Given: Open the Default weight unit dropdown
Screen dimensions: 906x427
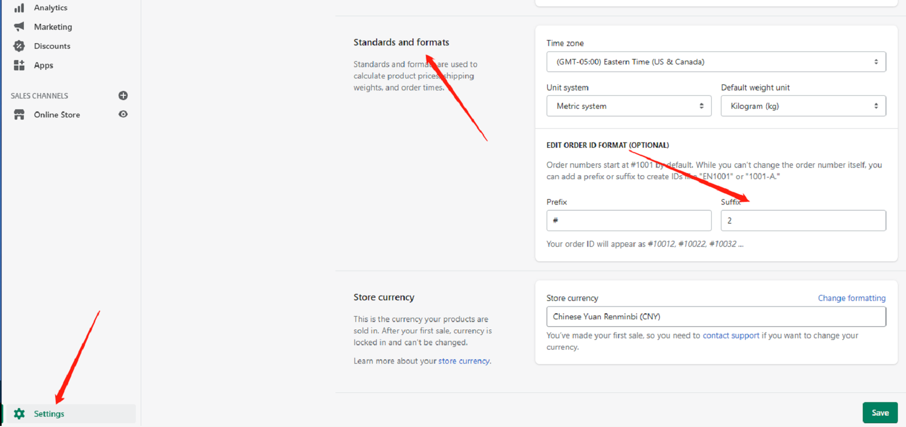Looking at the screenshot, I should pyautogui.click(x=803, y=106).
